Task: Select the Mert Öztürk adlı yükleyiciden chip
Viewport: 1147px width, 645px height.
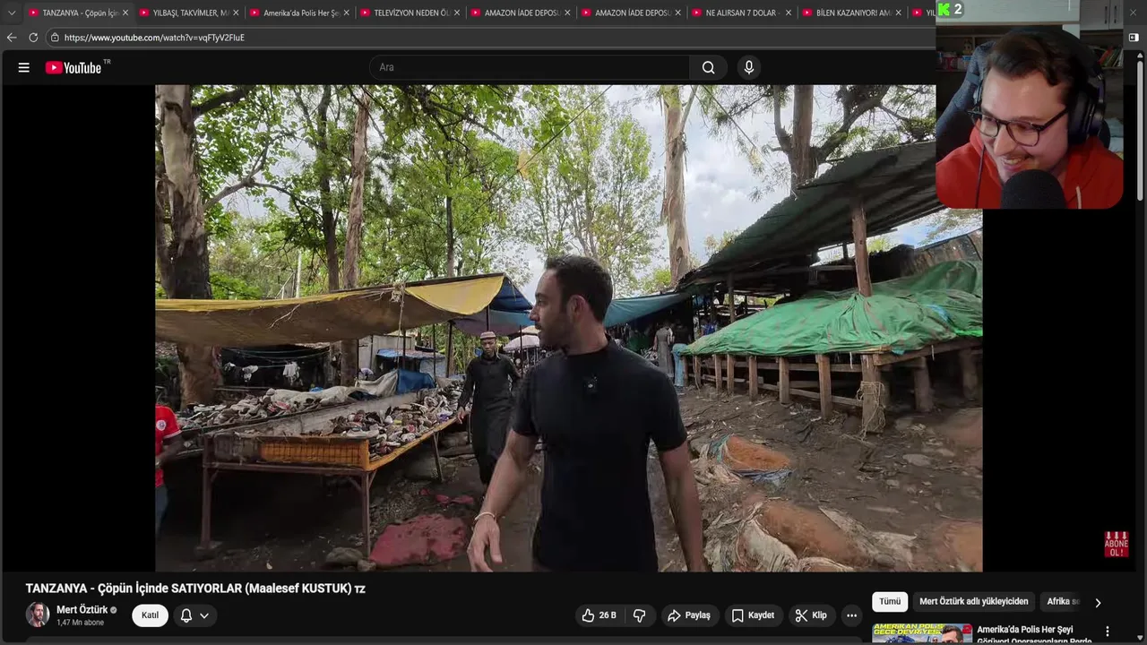Action: [974, 602]
